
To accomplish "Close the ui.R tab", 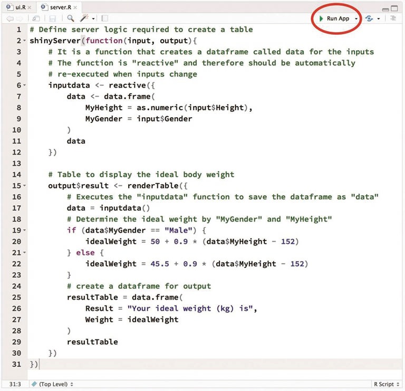I will [29, 7].
